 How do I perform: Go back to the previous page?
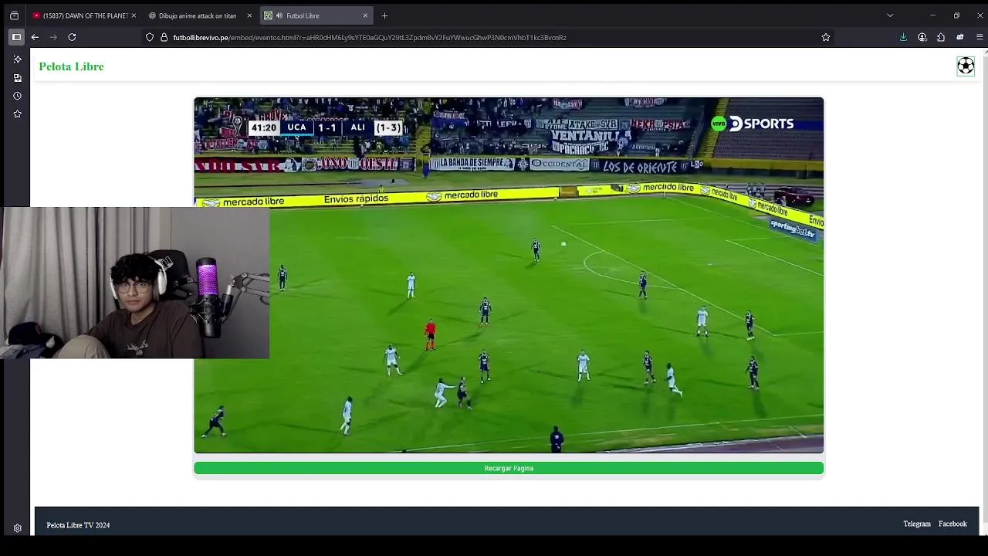pos(35,37)
